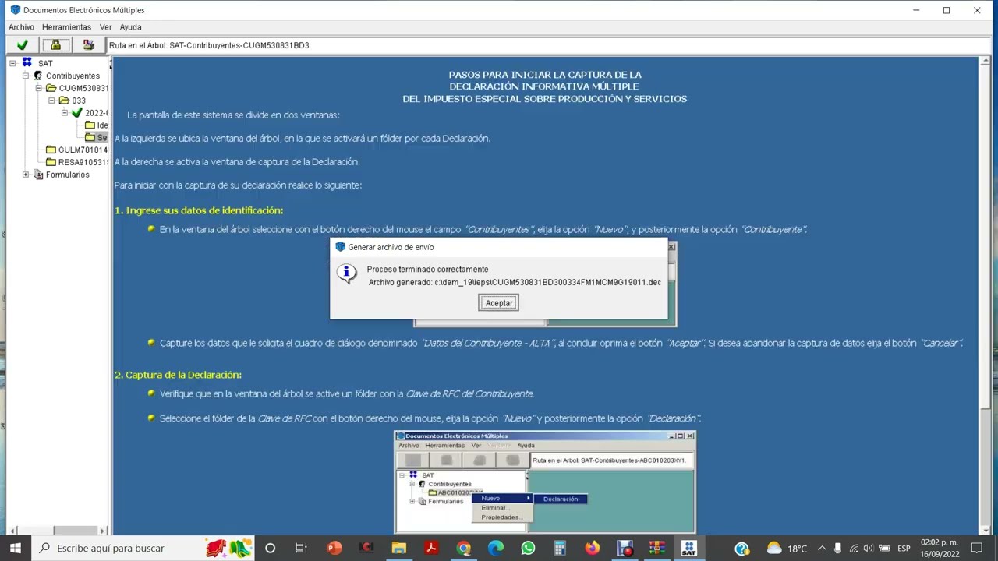Image resolution: width=998 pixels, height=561 pixels.
Task: Open WhatsApp from the taskbar
Action: (528, 548)
